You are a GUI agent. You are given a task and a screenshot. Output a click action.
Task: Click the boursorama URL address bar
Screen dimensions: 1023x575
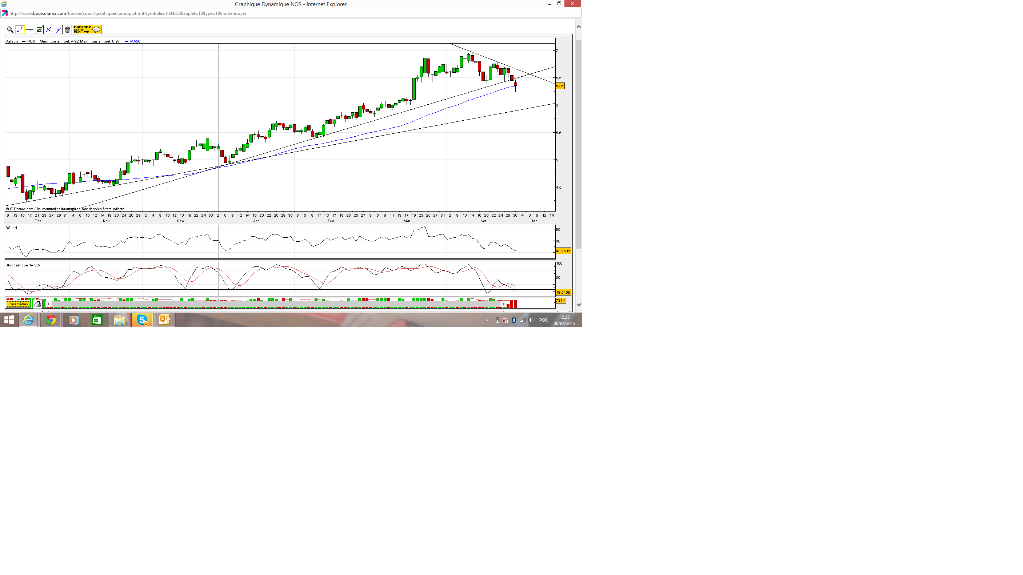[x=127, y=13]
